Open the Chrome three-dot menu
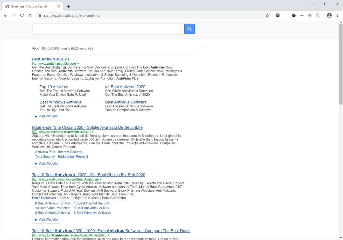343x240 pixels. click(x=337, y=16)
